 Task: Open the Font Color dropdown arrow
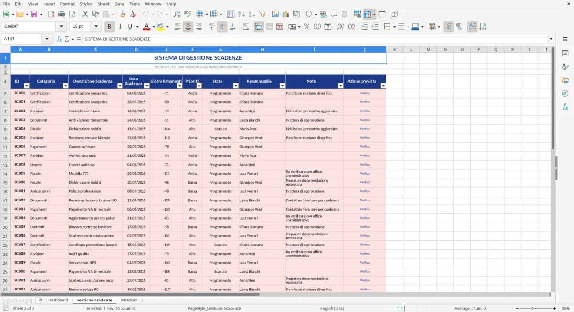tap(153, 27)
